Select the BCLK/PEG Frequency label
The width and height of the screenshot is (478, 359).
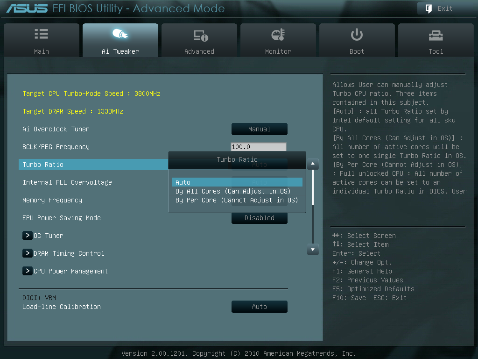(x=56, y=147)
